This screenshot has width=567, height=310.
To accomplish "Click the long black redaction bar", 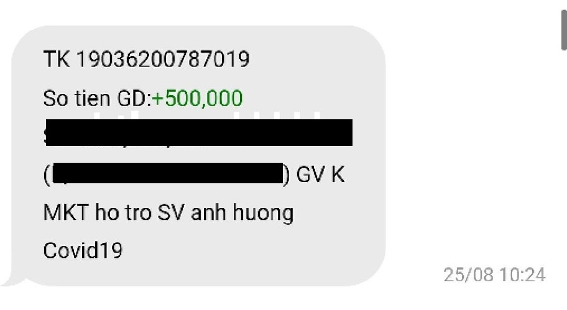I will tap(198, 132).
